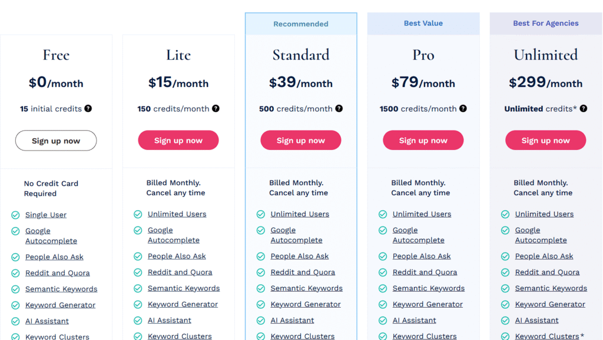The image size is (603, 340).
Task: Select Sign up now under Pro plan
Action: pos(423,141)
